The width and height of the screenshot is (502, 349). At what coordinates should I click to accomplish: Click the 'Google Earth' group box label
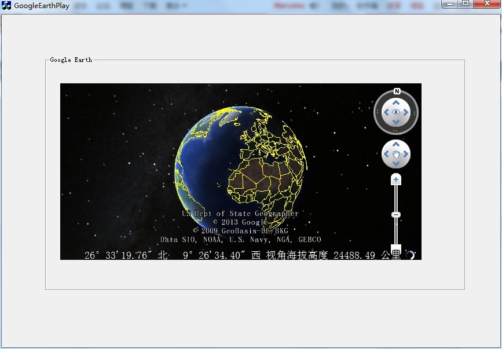coord(71,60)
